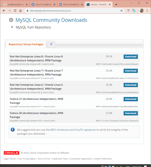The width and height of the screenshot is (151, 167).
Task: Open the Contributor Agreement link
Action: pyautogui.click(x=81, y=159)
